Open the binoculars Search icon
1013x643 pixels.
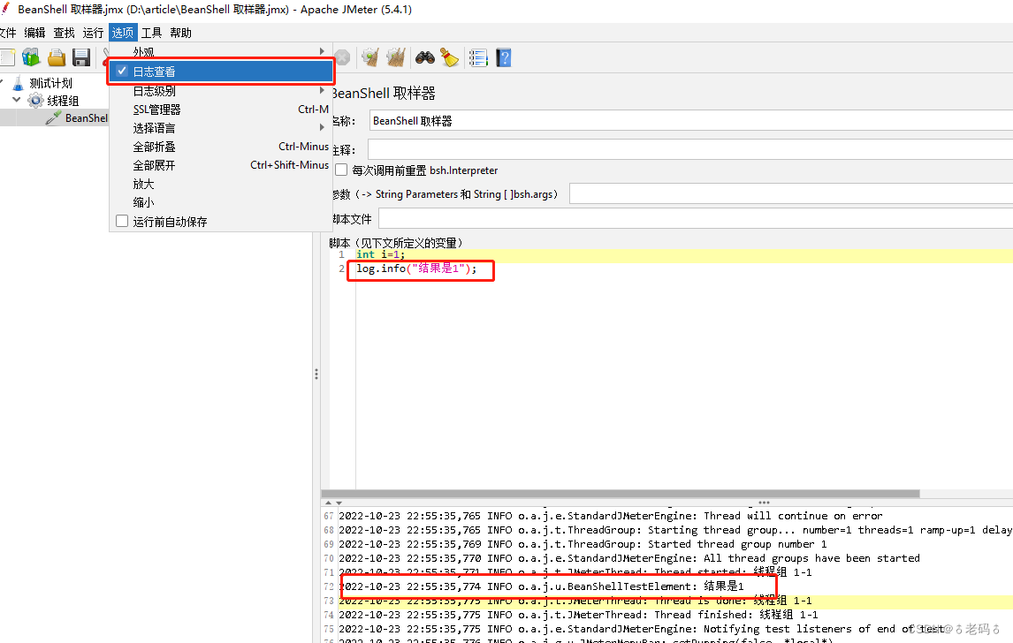[x=424, y=57]
